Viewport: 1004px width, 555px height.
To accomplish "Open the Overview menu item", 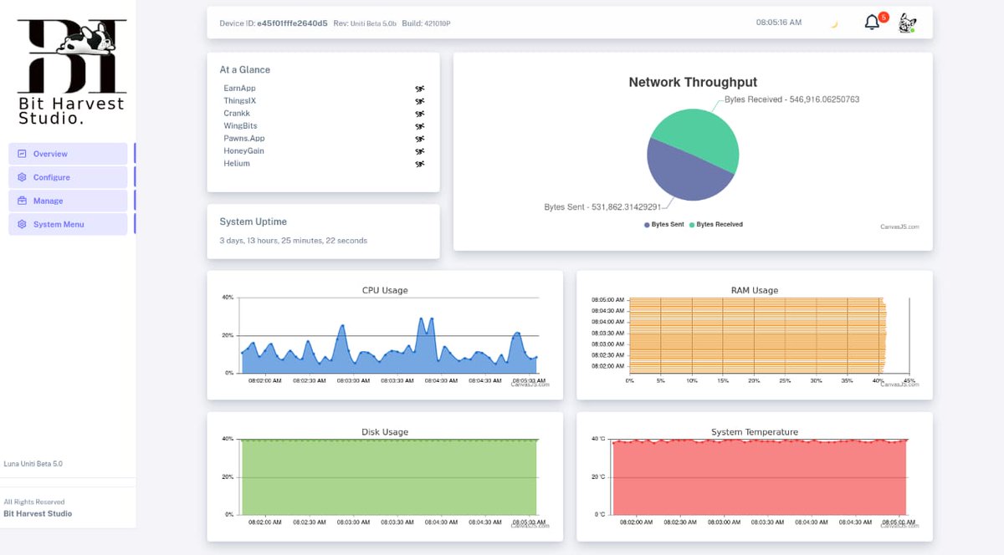I will pos(68,154).
